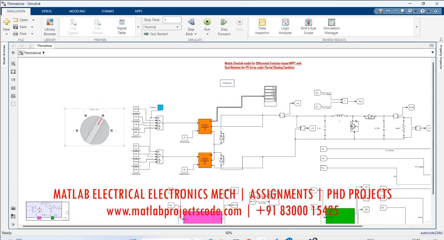The image size is (444, 240).
Task: Switch to the FORMAT tab
Action: (108, 11)
